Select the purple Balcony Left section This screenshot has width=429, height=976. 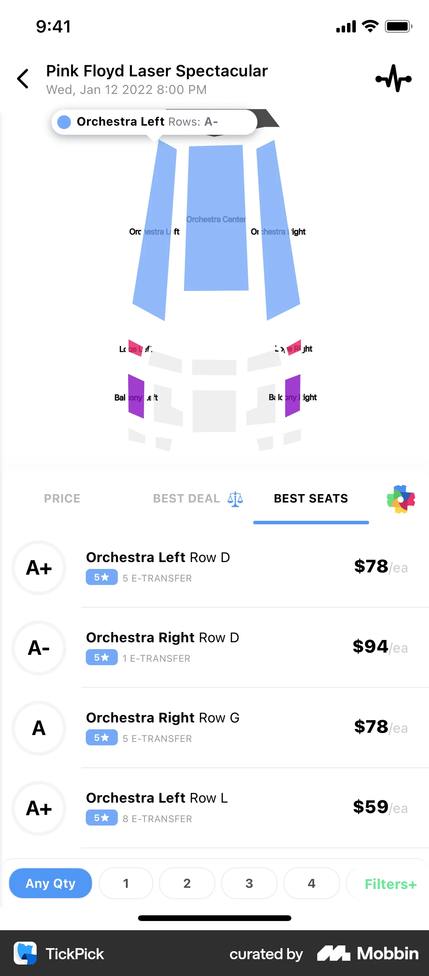[136, 396]
